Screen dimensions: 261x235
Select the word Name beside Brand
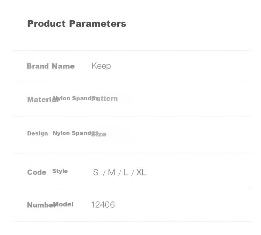coord(63,66)
